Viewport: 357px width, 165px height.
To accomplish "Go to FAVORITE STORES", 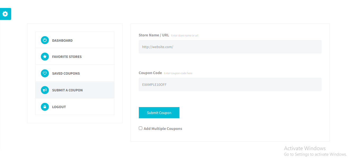I will click(75, 57).
